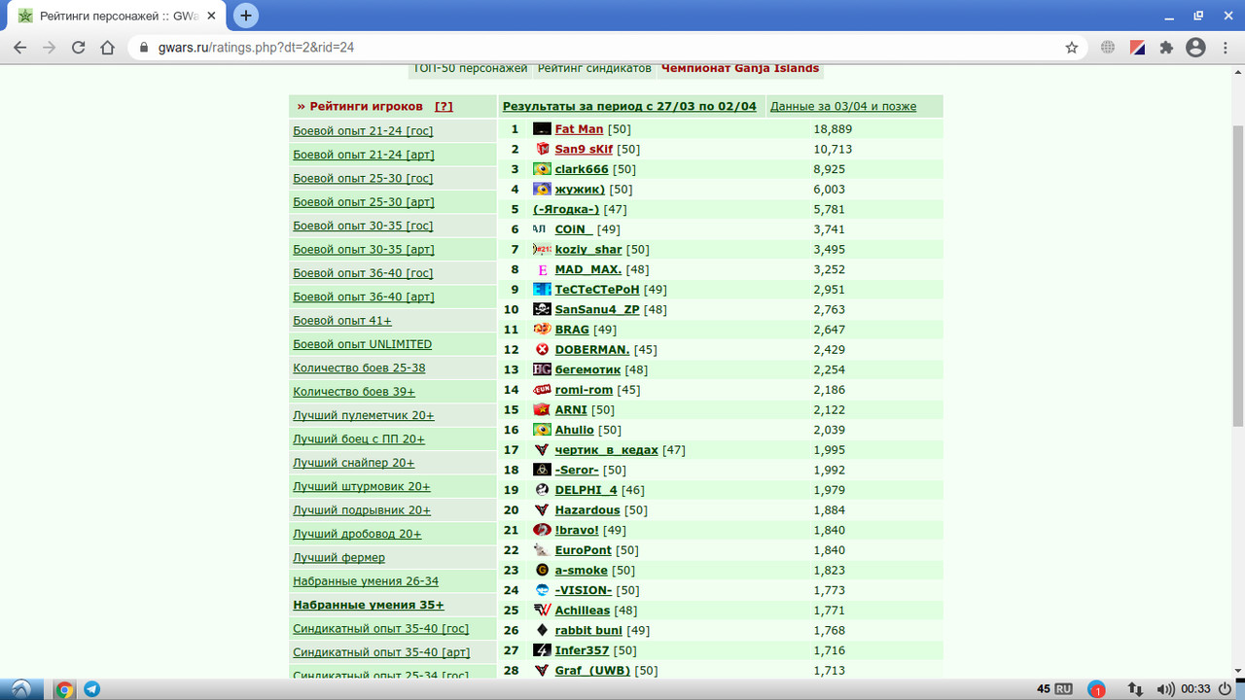Open the Chrome profile avatar

coord(1195,47)
